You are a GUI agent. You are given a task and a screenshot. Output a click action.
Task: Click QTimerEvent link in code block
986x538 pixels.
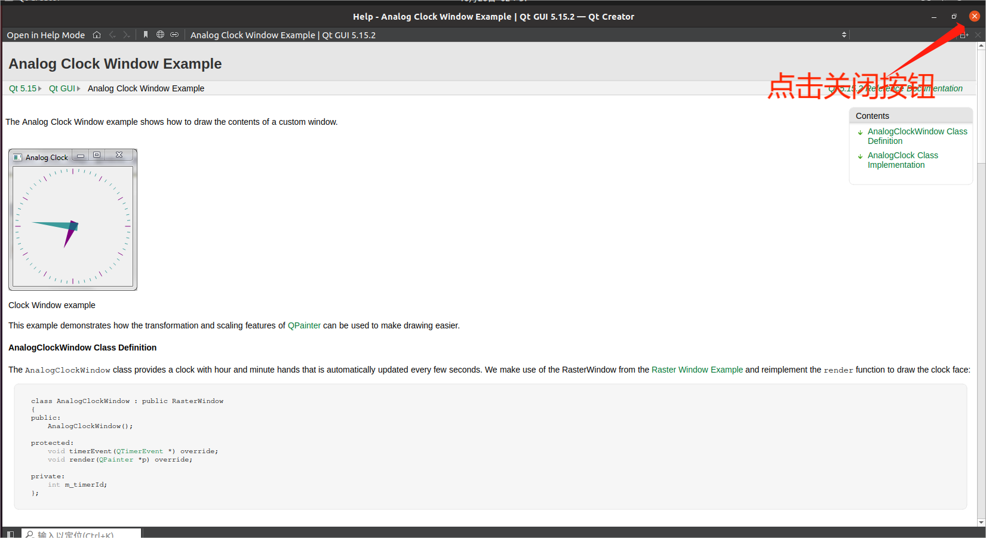140,451
